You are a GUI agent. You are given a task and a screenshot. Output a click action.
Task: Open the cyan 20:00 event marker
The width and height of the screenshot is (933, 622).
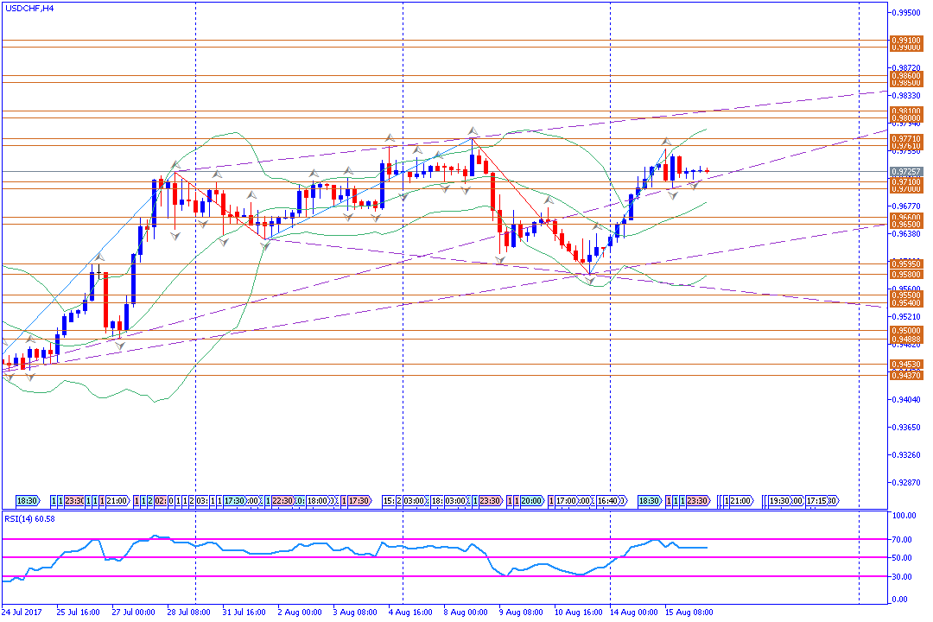click(531, 500)
